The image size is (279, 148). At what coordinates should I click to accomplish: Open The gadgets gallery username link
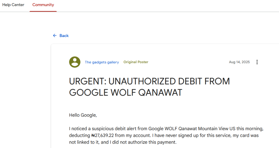point(102,62)
